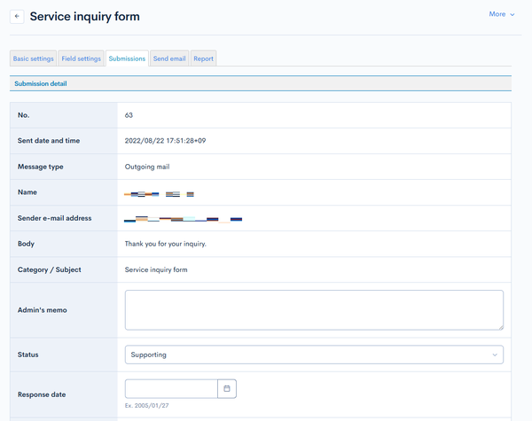
Task: Click the Outgoing mail message type value
Action: click(147, 167)
